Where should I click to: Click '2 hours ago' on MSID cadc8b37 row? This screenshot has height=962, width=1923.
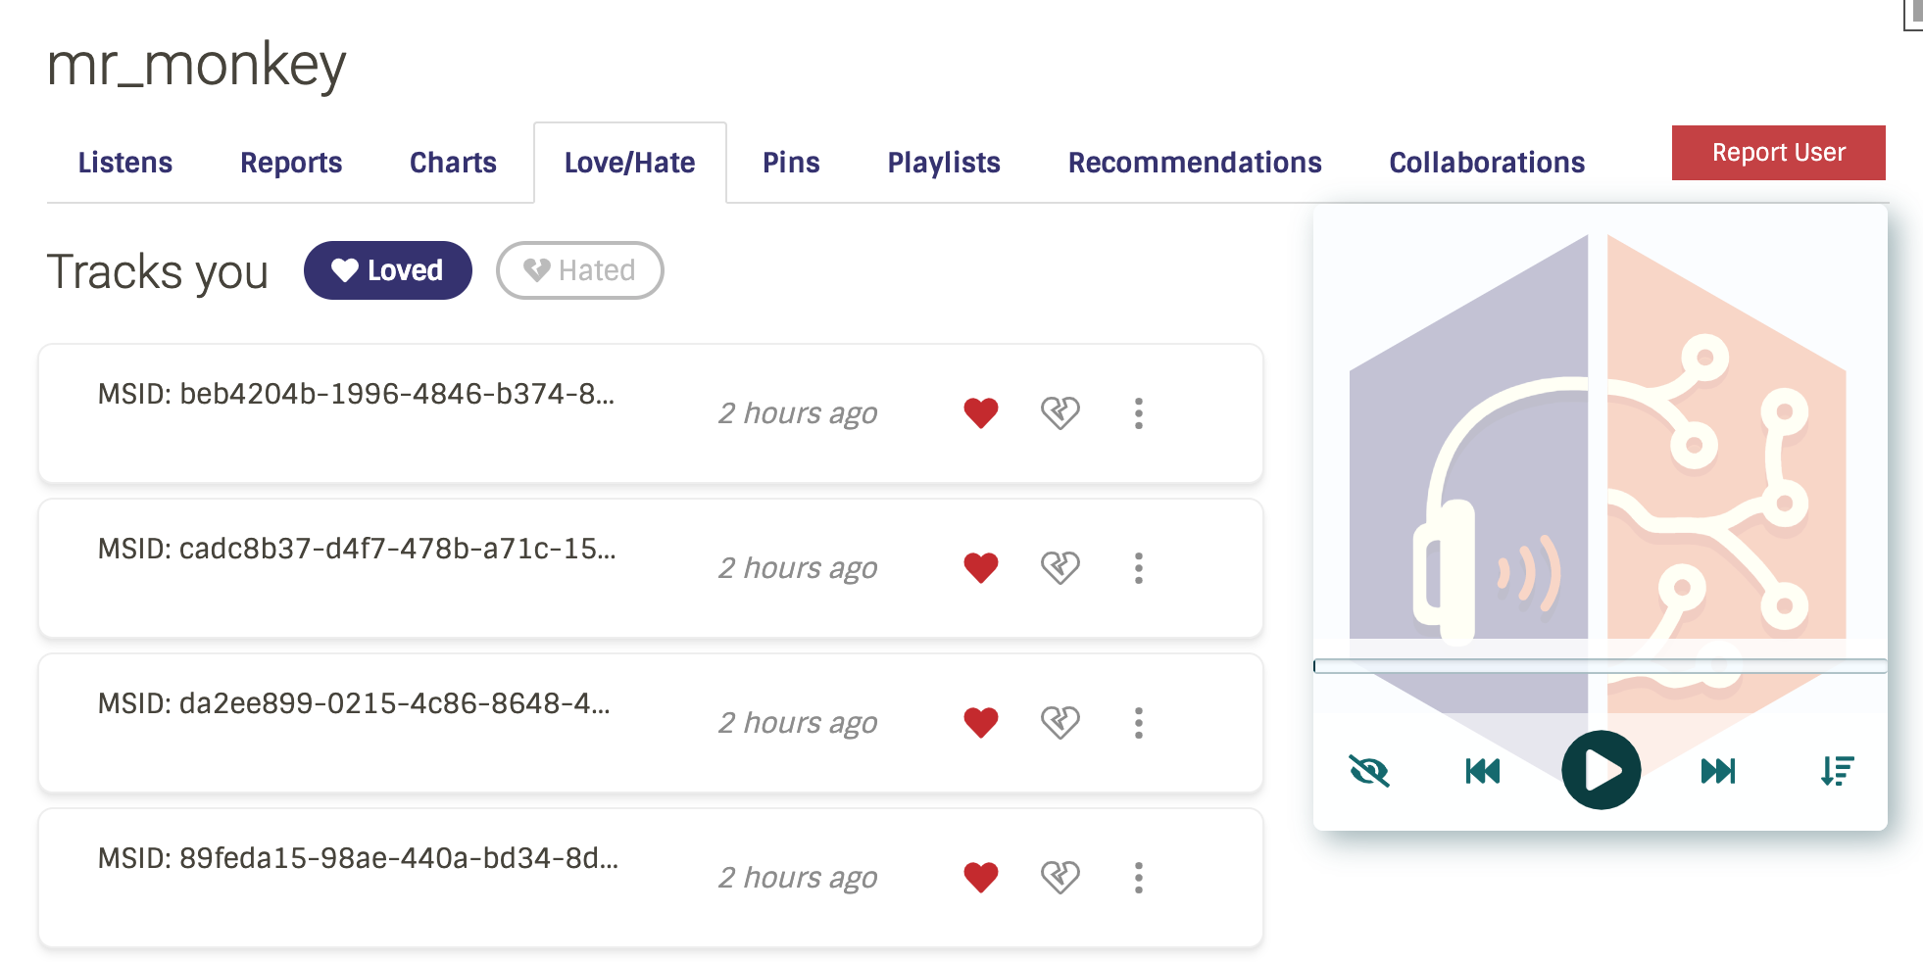(x=798, y=568)
